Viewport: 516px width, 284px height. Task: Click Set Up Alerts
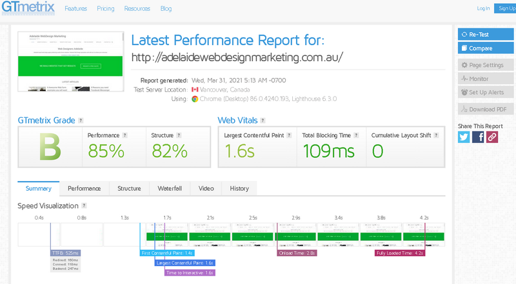486,92
